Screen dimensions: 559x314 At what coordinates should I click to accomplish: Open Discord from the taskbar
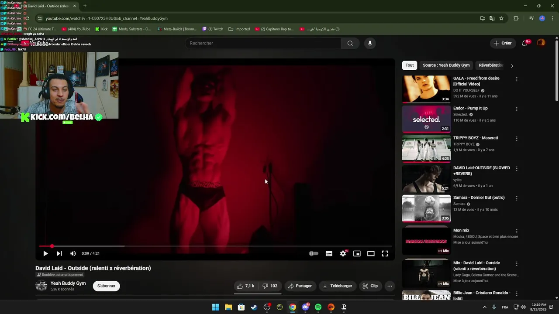pos(305,307)
